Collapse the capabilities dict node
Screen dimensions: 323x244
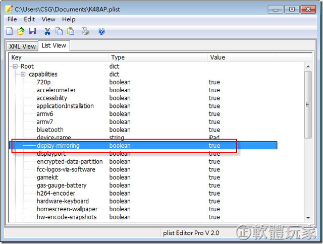[x=23, y=74]
